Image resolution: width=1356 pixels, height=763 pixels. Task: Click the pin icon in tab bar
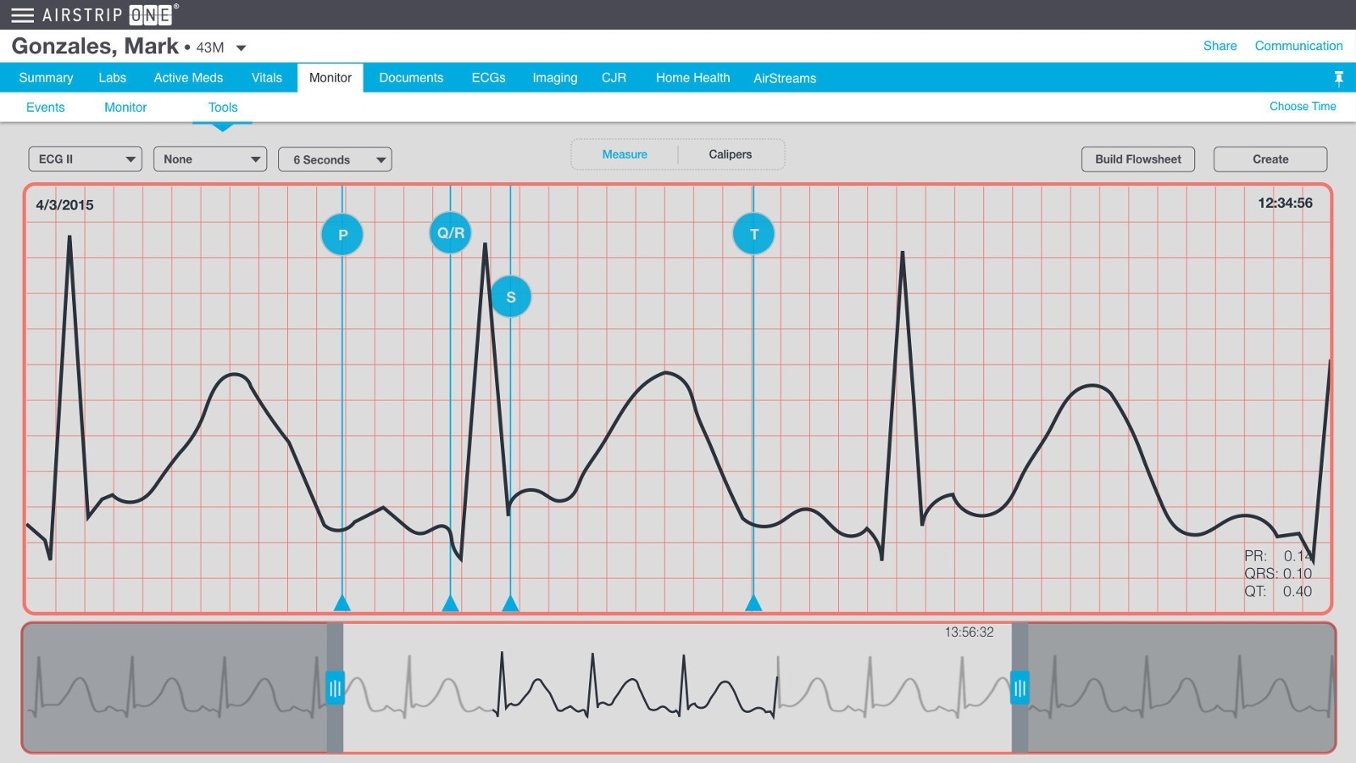coord(1339,78)
